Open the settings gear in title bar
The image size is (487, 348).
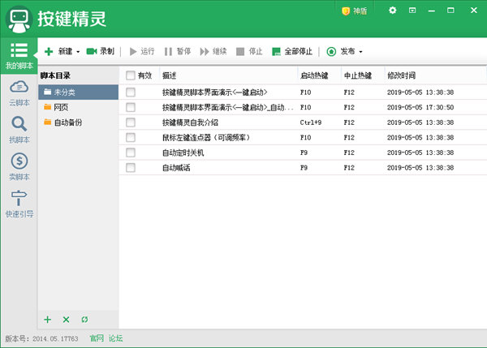tap(393, 11)
